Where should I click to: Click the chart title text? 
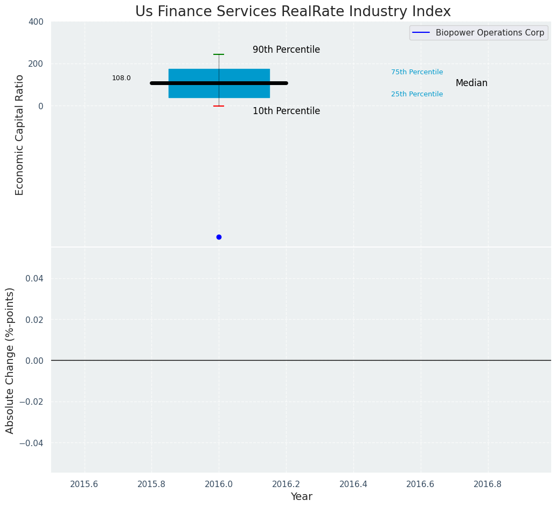tap(293, 12)
